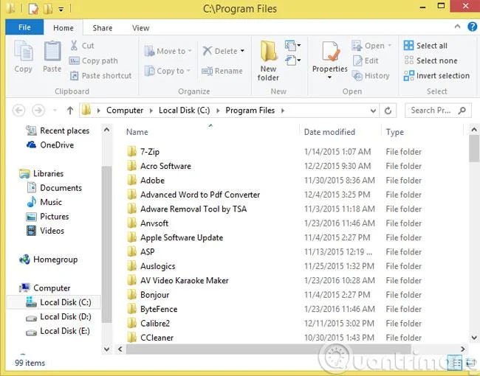Open History for the selected item

click(371, 75)
